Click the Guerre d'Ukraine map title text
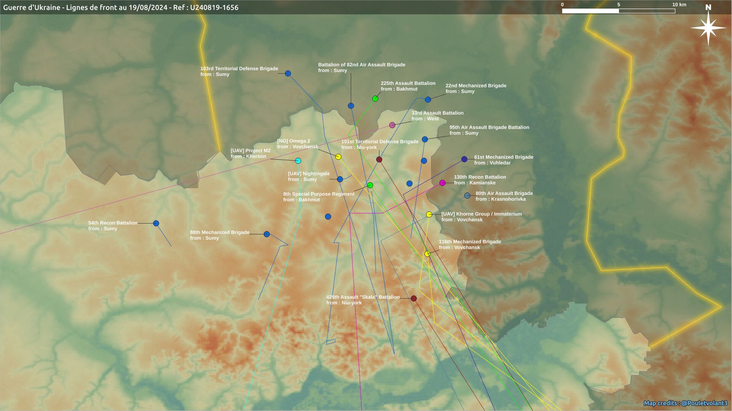This screenshot has height=411, width=732. click(x=120, y=8)
